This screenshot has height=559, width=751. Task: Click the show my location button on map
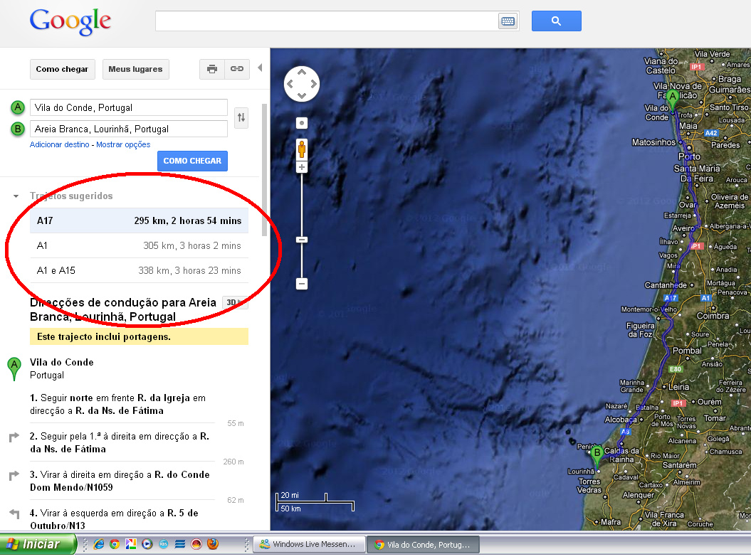[x=302, y=124]
